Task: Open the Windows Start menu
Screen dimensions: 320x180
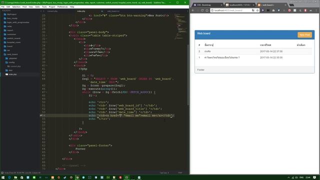Action: (x=3, y=177)
